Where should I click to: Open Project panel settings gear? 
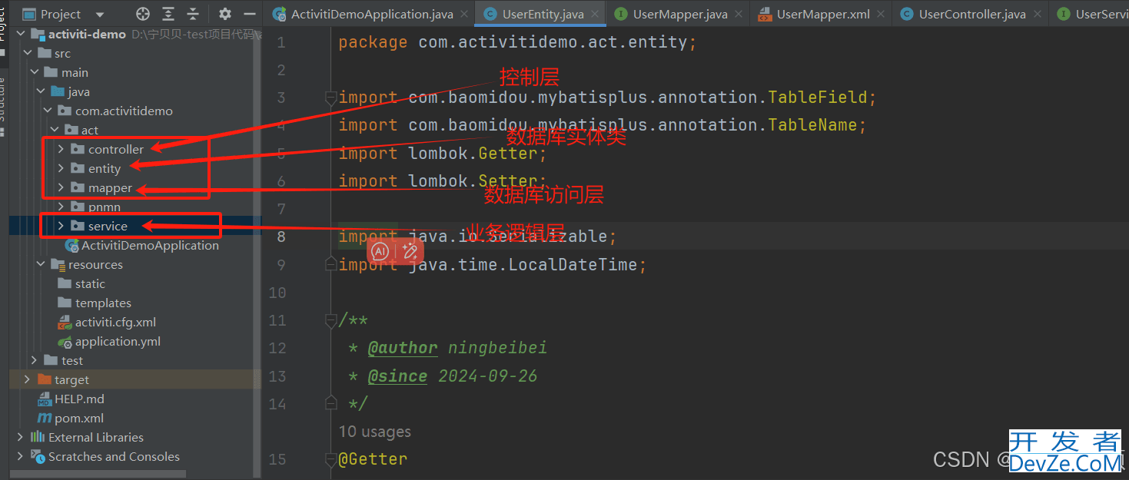tap(224, 14)
